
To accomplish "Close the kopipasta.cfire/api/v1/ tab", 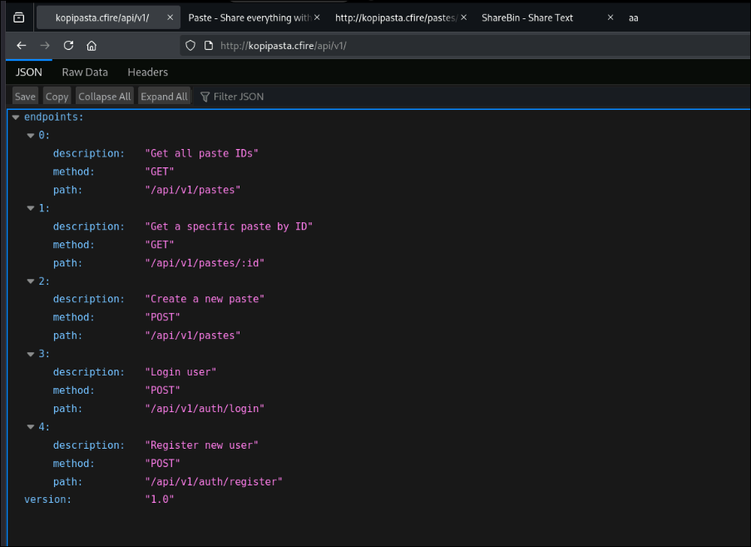I will (170, 17).
